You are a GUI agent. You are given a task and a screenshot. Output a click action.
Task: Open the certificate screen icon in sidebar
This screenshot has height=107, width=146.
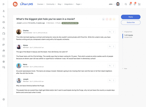[x=4, y=67]
